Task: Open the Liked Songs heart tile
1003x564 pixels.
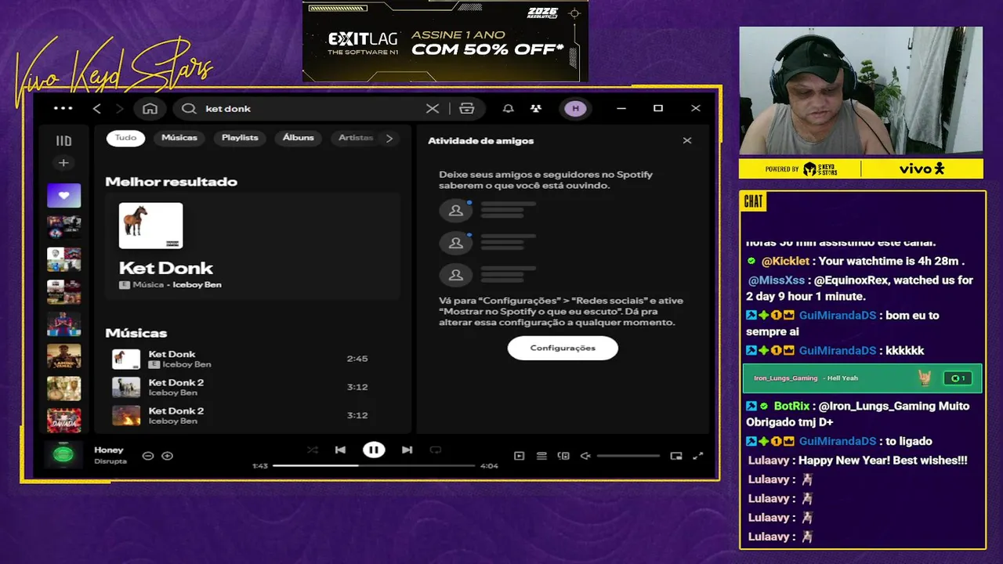Action: 64,195
